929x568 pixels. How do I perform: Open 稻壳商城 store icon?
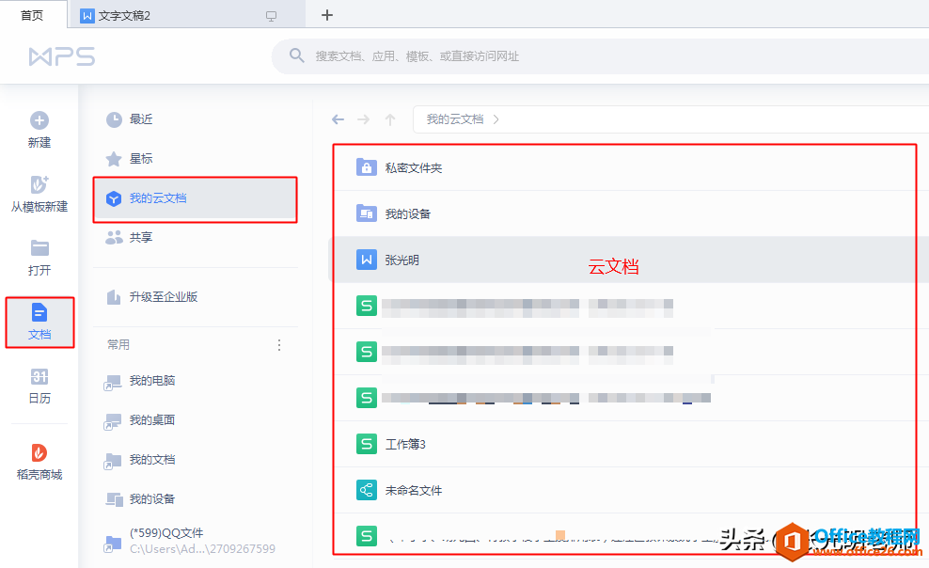[x=39, y=453]
